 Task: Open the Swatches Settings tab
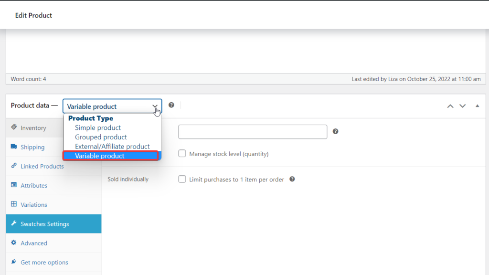pyautogui.click(x=53, y=224)
